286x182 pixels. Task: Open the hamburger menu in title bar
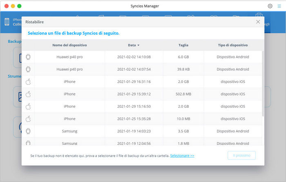click(279, 6)
